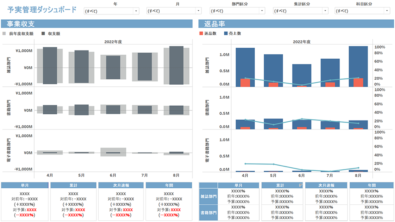Click the sort icon in 累計 header
Image resolution: width=395 pixels, height=222 pixels.
tap(300, 186)
